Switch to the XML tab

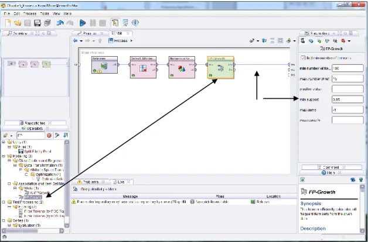coord(120,33)
